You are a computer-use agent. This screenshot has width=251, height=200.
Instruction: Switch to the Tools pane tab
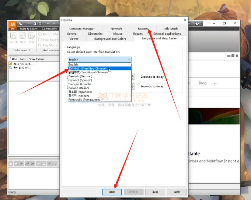point(22,59)
